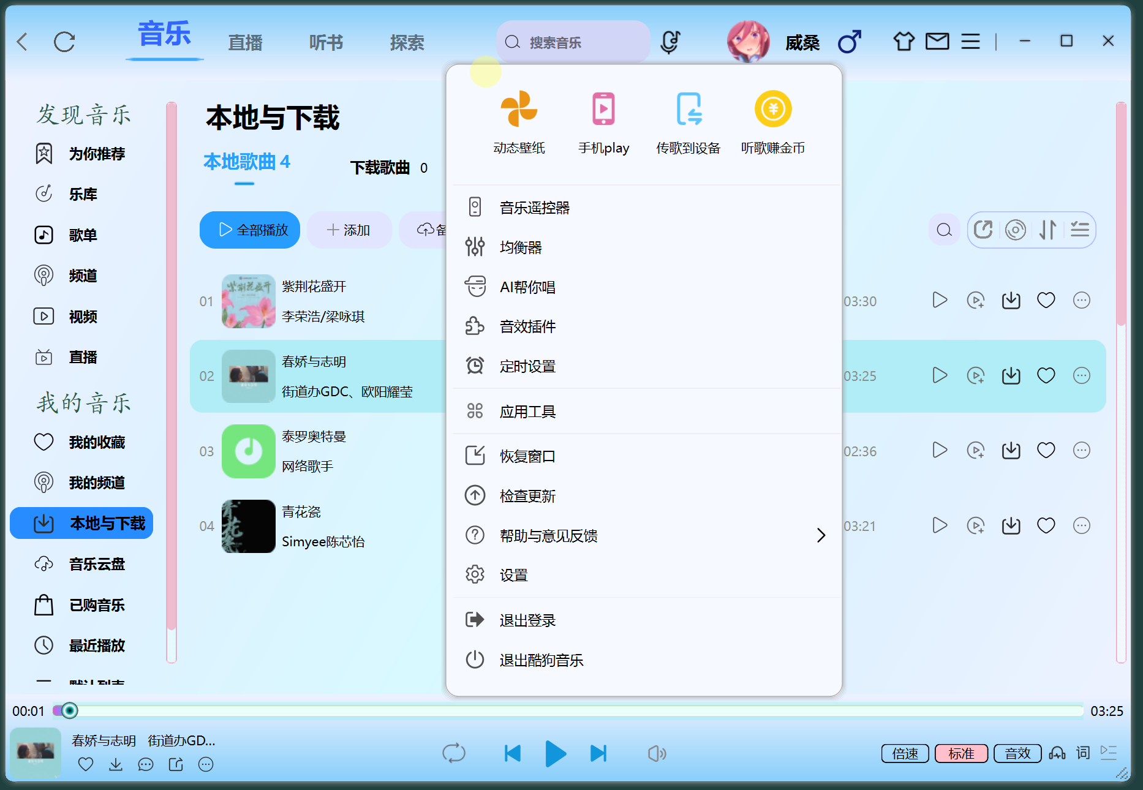The width and height of the screenshot is (1143, 790).
Task: Click the voice recognition microphone icon
Action: (670, 42)
